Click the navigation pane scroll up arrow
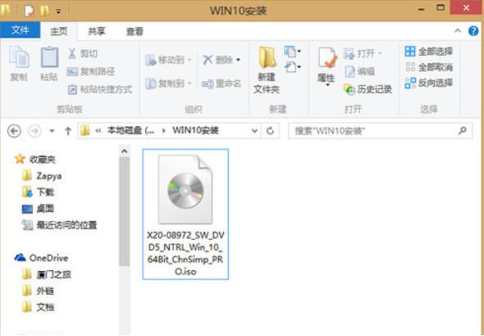This screenshot has width=484, height=336. coord(125,151)
